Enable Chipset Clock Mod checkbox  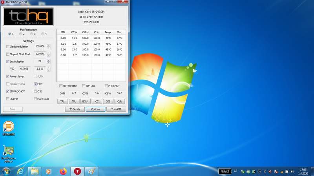(7, 54)
